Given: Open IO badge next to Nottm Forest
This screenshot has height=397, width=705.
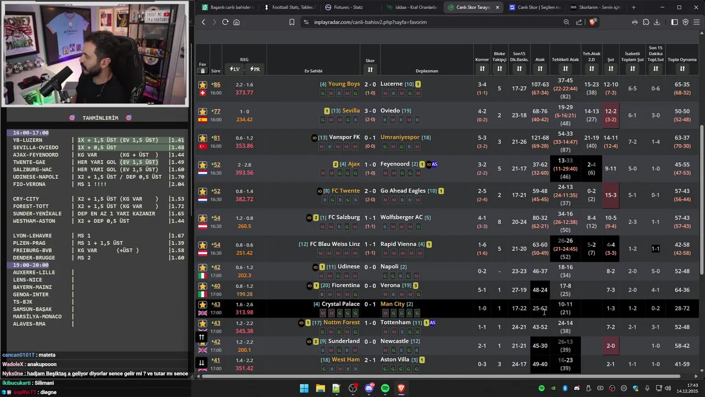Looking at the screenshot, I should (x=301, y=323).
